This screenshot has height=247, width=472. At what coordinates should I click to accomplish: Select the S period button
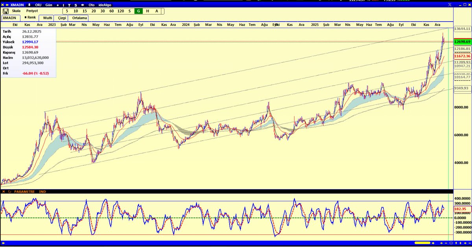(129, 11)
